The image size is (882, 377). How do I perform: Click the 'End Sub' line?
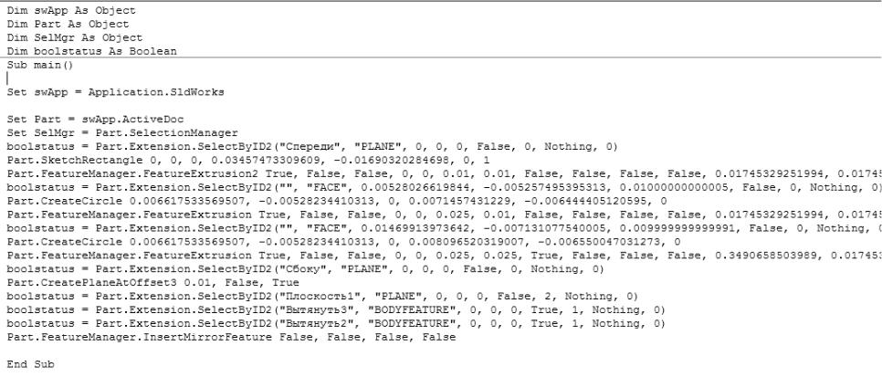30,364
